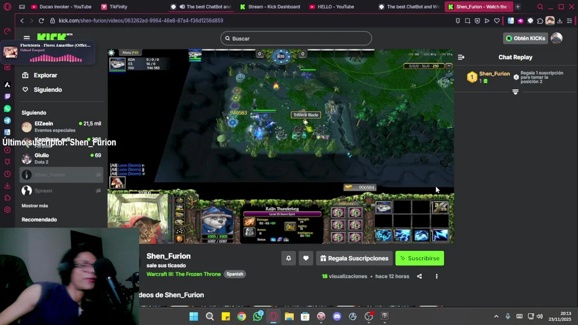Open Spreen followed channel
Image resolution: width=578 pixels, height=325 pixels.
pos(61,190)
